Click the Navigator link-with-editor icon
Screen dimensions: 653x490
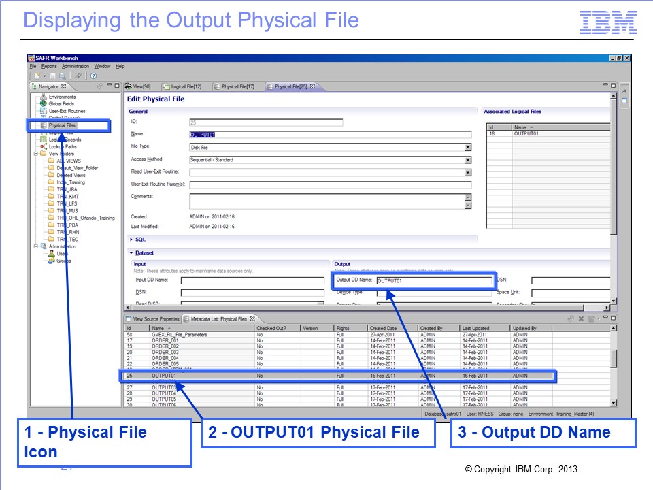pos(100,86)
